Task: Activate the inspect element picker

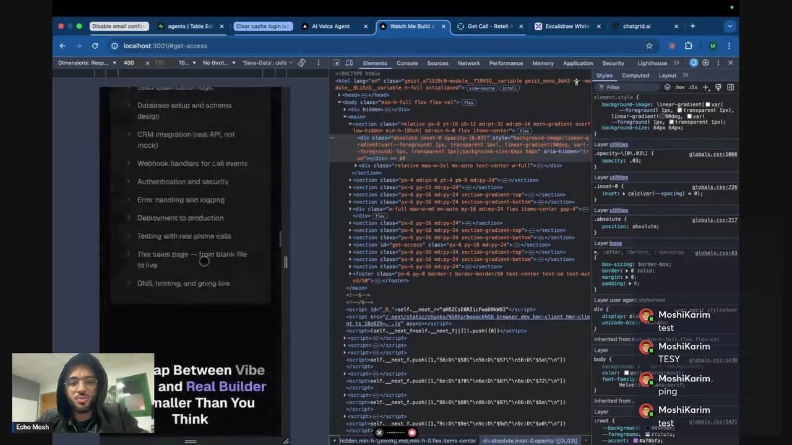Action: pos(337,63)
